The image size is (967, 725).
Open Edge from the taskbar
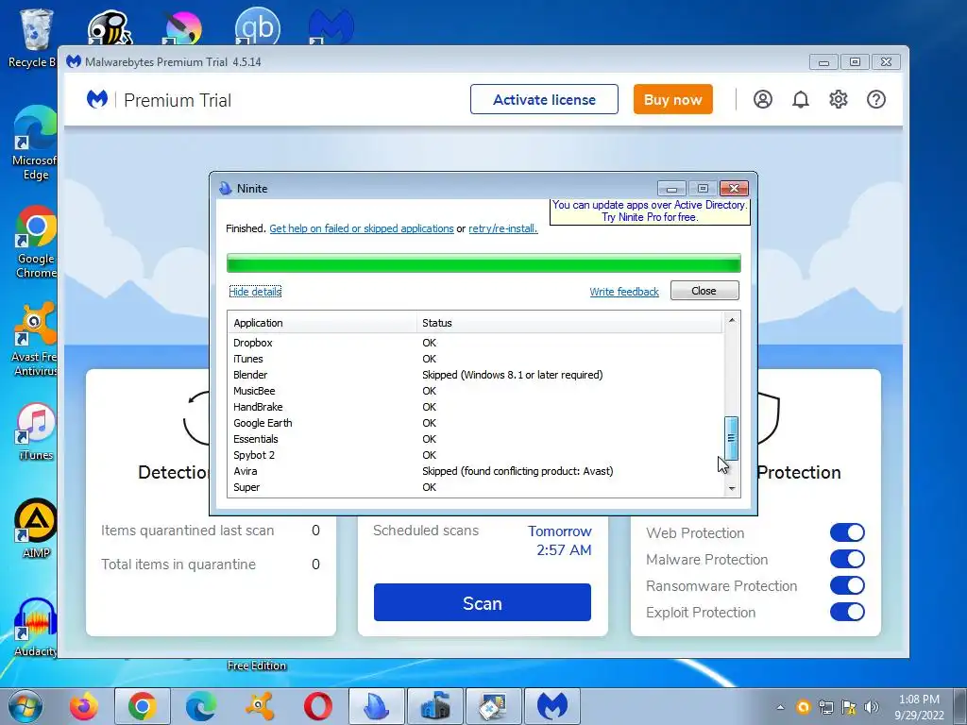[201, 706]
